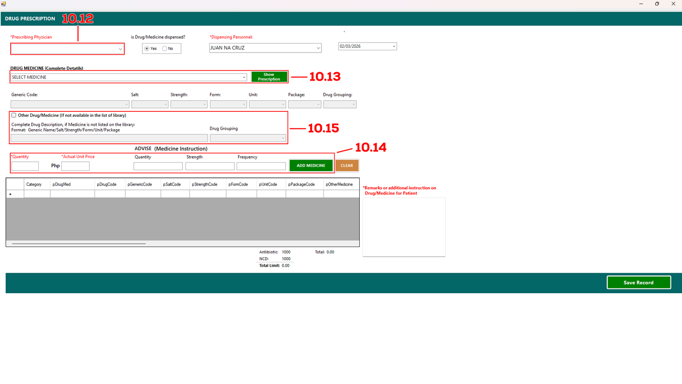The width and height of the screenshot is (682, 384).
Task: Click the orange CLEAR button
Action: point(347,166)
